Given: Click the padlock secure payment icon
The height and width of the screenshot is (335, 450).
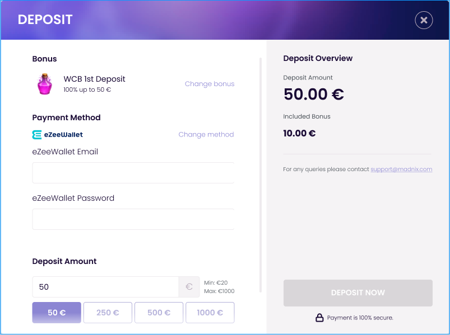Looking at the screenshot, I should point(319,318).
